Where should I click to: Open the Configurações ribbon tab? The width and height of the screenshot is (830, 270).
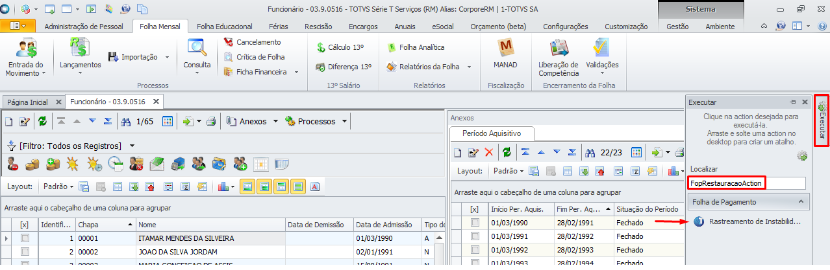pos(565,27)
